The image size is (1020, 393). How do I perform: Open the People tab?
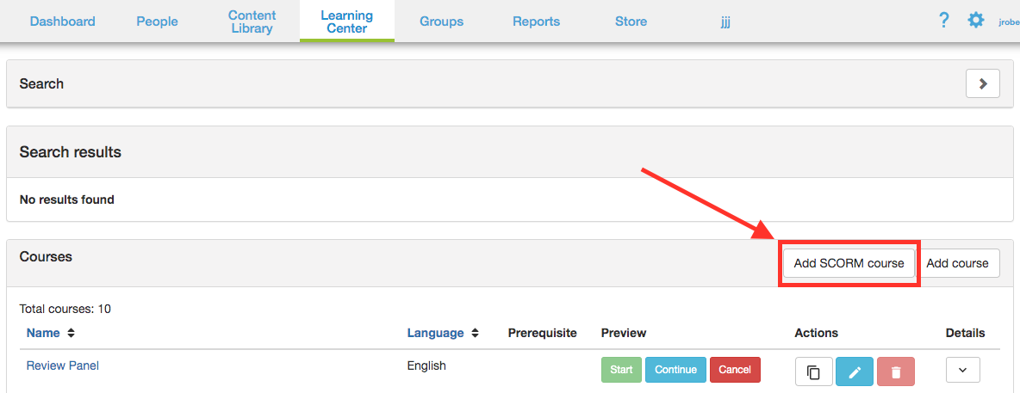pyautogui.click(x=157, y=21)
